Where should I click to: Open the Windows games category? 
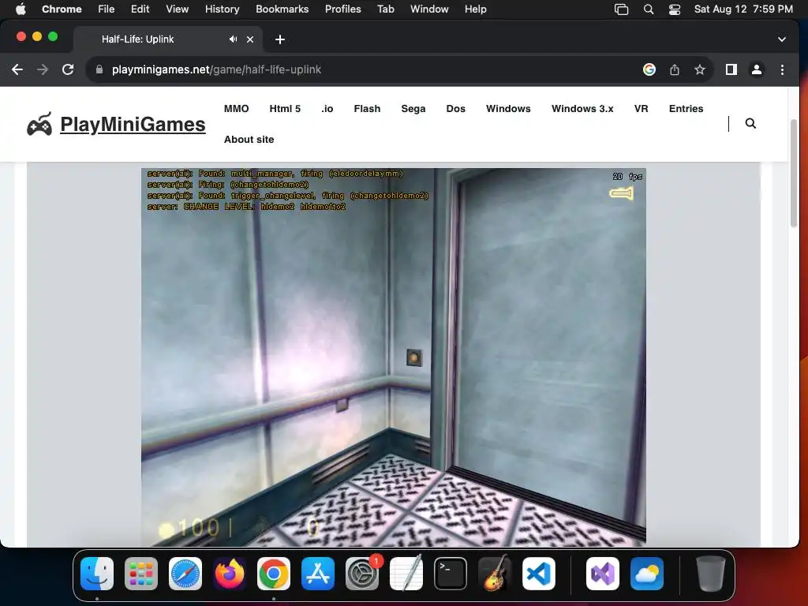508,109
